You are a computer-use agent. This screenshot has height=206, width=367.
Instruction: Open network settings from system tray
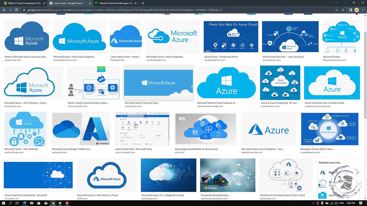tap(331, 203)
